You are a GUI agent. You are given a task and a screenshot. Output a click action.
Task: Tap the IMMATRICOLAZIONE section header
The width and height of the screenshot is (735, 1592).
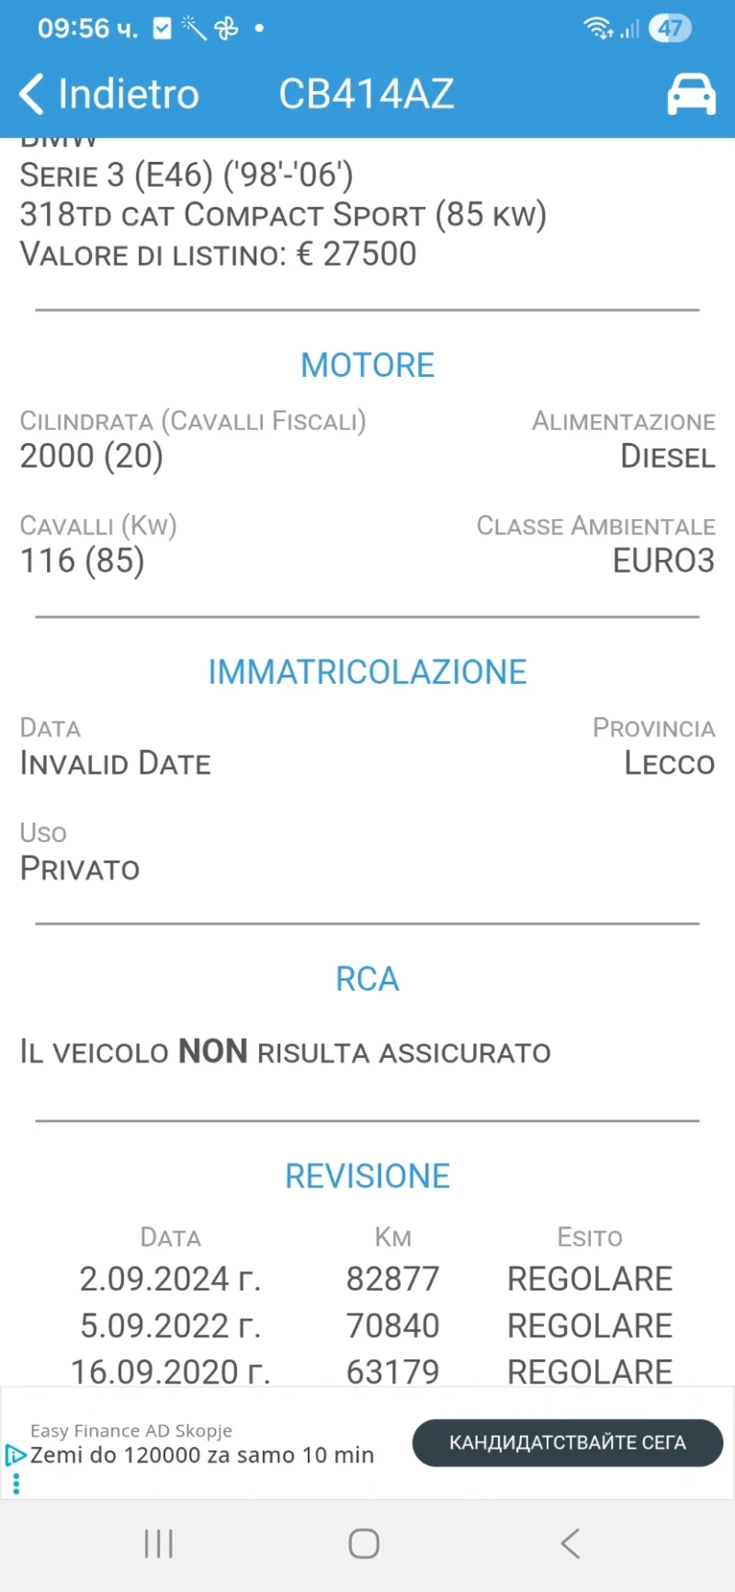[x=367, y=672]
